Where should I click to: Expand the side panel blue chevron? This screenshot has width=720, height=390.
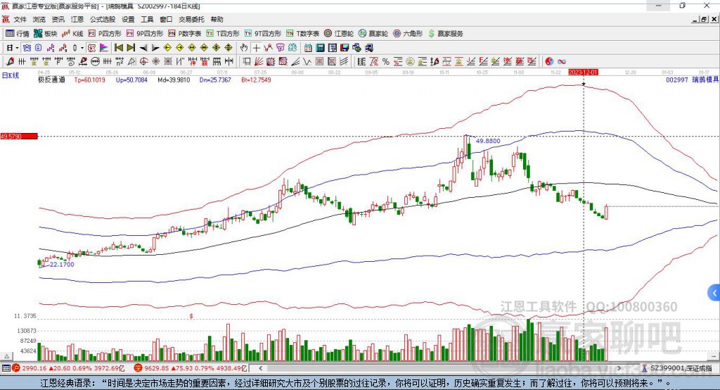click(714, 293)
